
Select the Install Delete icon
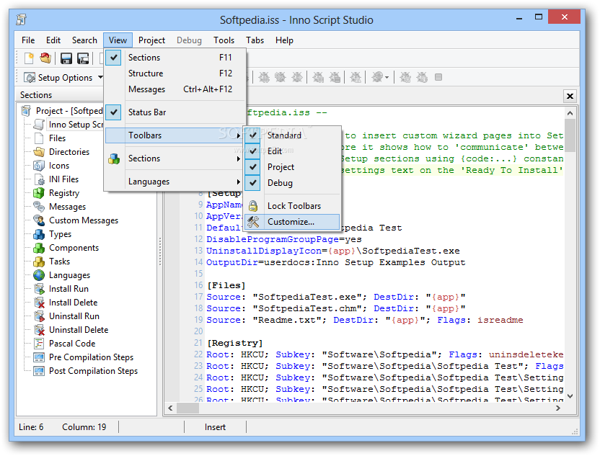pyautogui.click(x=39, y=303)
